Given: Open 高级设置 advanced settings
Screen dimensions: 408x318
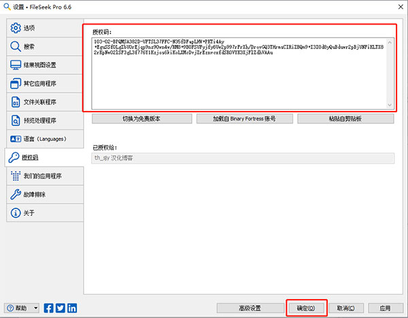Looking at the screenshot, I should tap(250, 308).
